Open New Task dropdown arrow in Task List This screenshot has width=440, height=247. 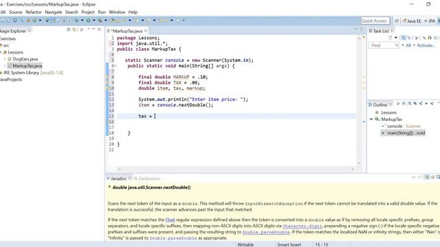click(396, 38)
